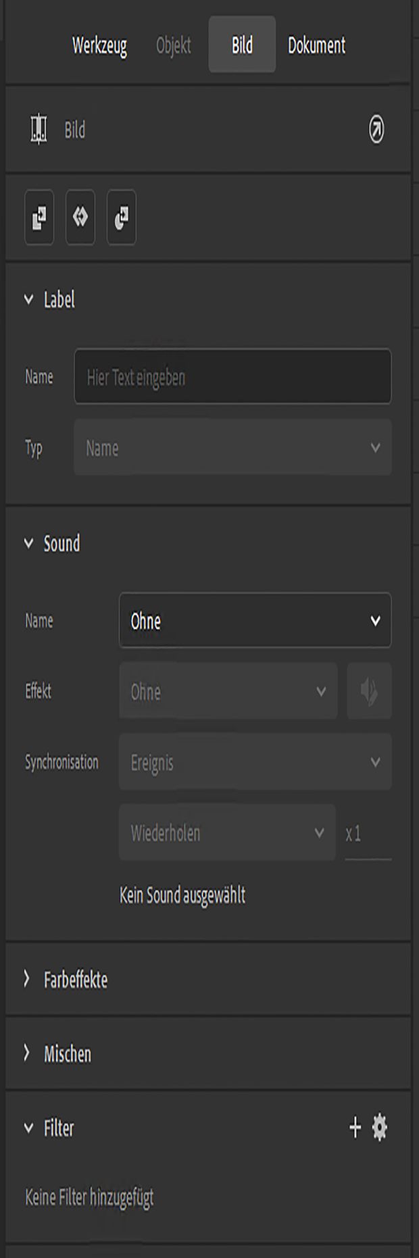Switch to the Werkzeug tab

[99, 45]
